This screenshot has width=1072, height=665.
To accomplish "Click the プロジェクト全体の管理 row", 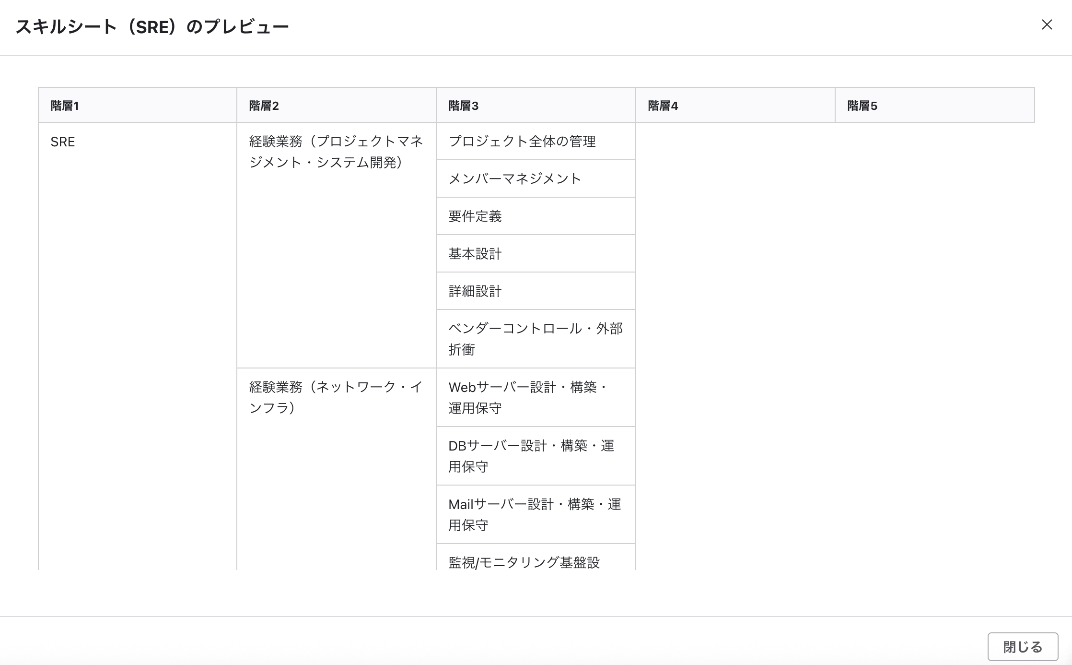I will tap(522, 142).
